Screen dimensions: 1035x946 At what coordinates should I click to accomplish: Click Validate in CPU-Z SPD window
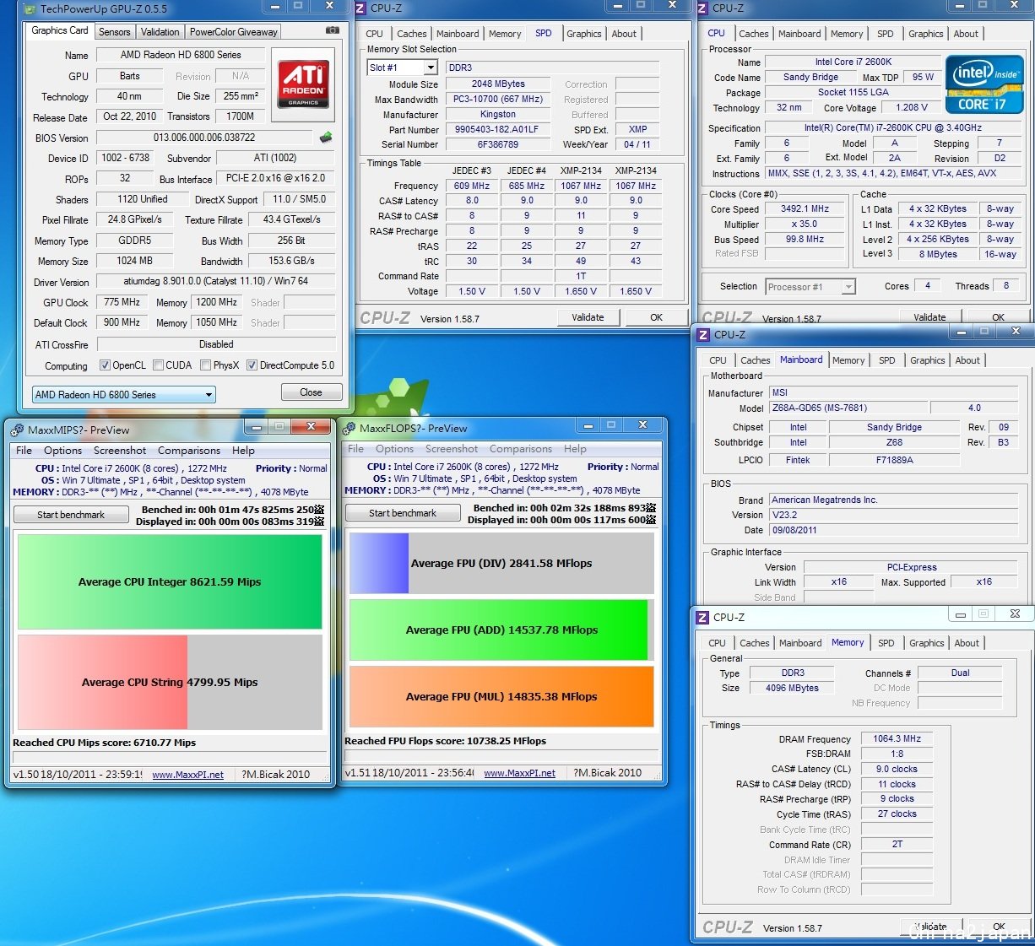point(588,317)
